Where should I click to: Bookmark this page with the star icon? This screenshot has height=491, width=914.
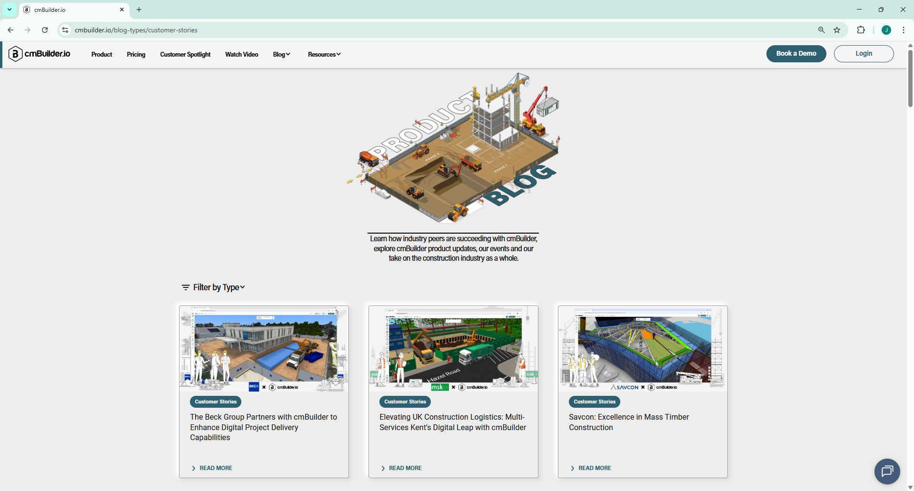click(837, 30)
